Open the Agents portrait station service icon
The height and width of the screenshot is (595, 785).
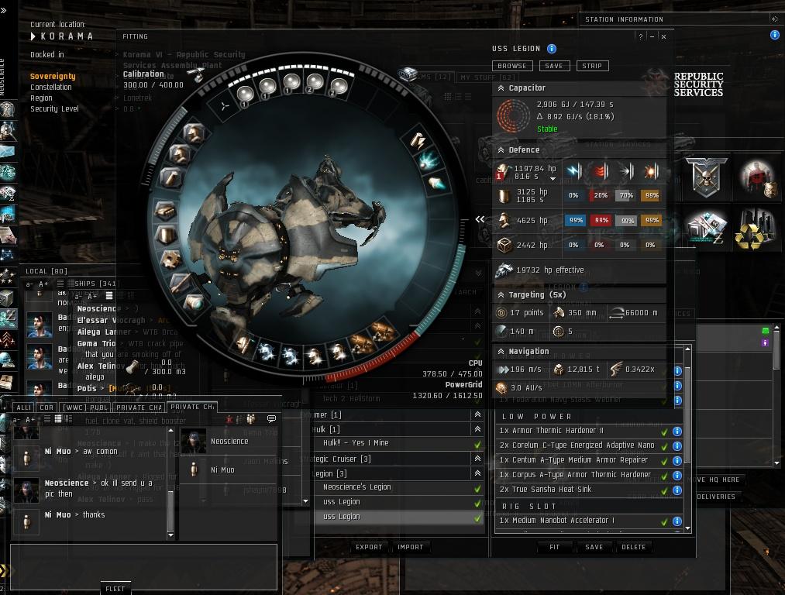pyautogui.click(x=757, y=177)
